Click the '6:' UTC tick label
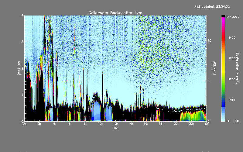 [70, 124]
